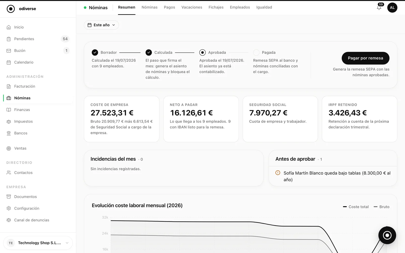
Task: Open Sofía Martín Blanco warning item
Action: pyautogui.click(x=333, y=176)
